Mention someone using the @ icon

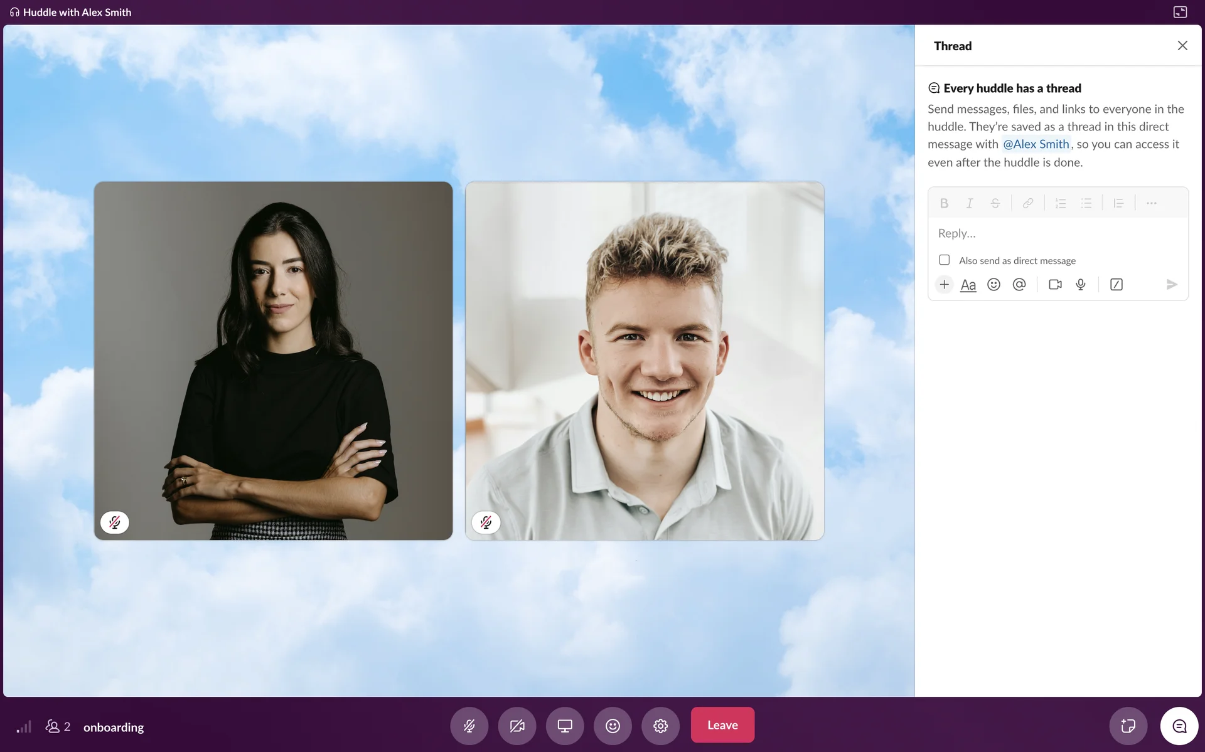point(1019,285)
